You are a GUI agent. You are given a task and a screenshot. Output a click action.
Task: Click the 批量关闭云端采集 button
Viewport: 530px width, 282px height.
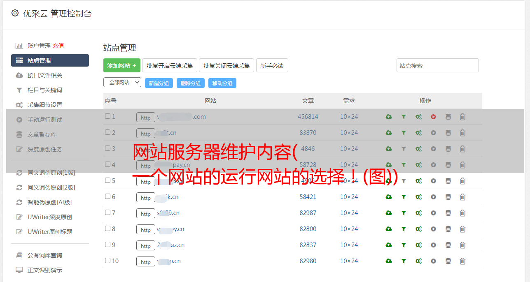pos(226,65)
